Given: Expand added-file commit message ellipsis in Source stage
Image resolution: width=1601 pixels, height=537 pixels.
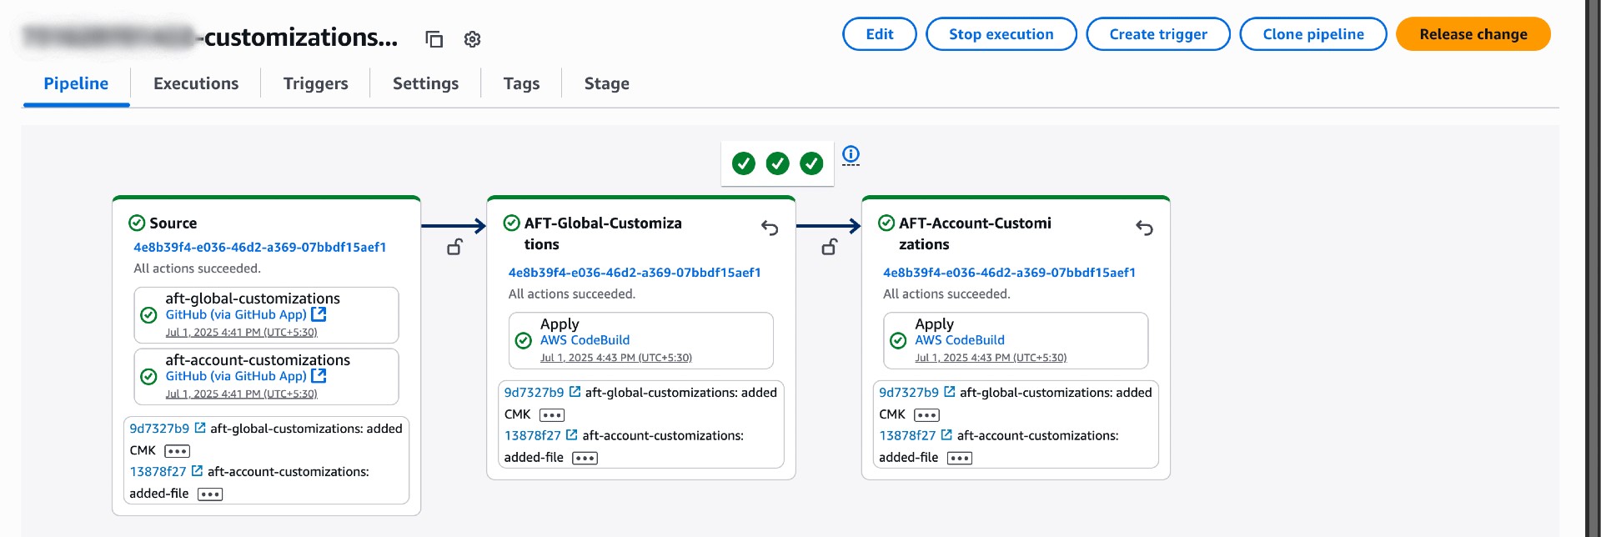Looking at the screenshot, I should tap(210, 494).
